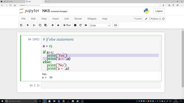This screenshot has height=103, width=184.
Task: Move selected cell down with the arrow icon
Action: click(x=58, y=25)
